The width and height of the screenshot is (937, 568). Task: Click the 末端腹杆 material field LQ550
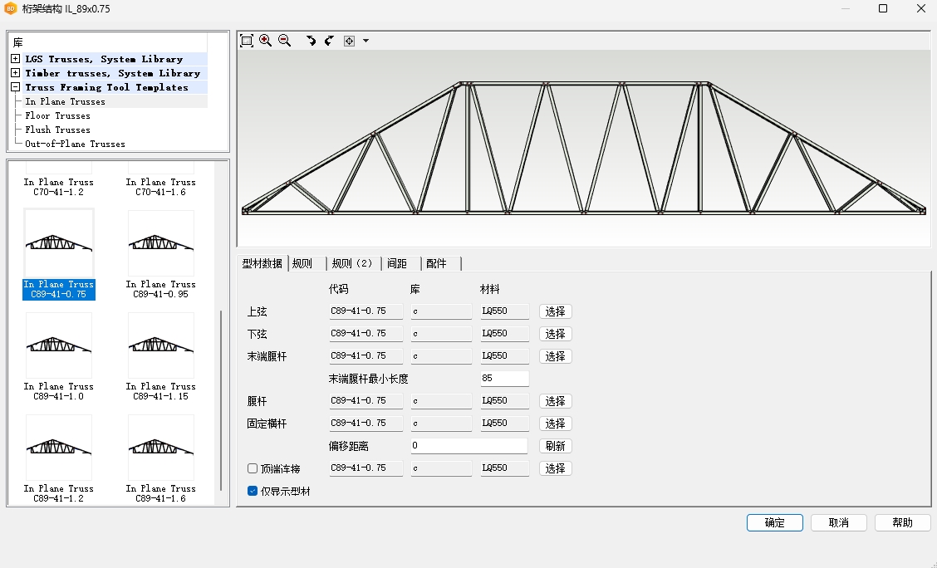point(504,355)
